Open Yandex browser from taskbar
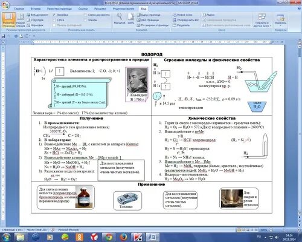 (x=94, y=237)
